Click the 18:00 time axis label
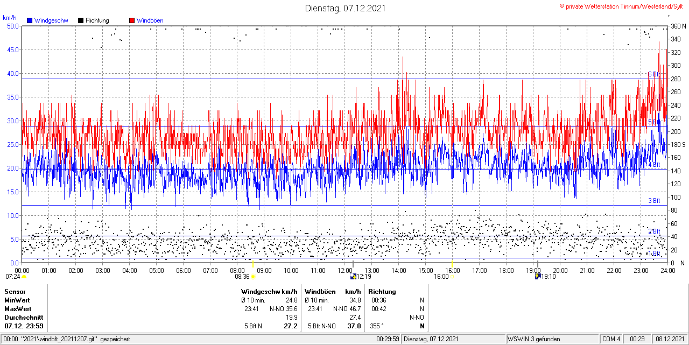 [x=506, y=270]
